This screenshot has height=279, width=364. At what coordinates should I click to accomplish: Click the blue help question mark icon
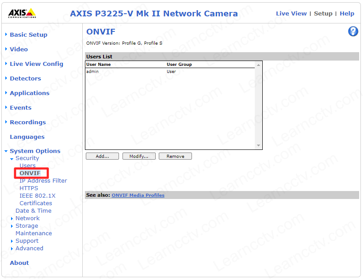[x=353, y=31]
